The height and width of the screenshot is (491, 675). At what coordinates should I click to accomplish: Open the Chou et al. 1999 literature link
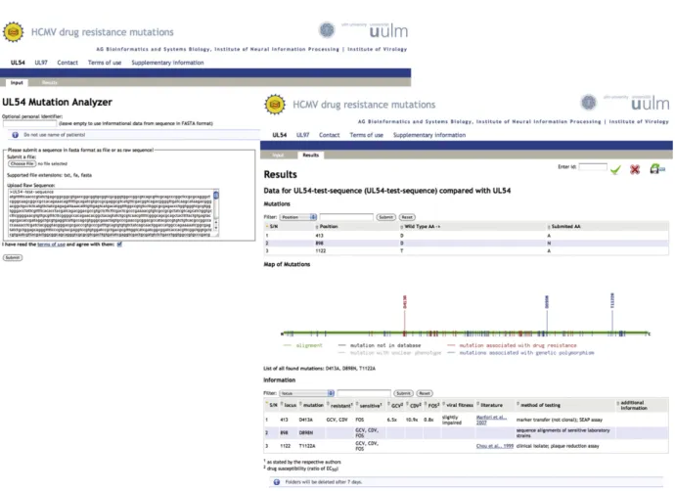(495, 446)
